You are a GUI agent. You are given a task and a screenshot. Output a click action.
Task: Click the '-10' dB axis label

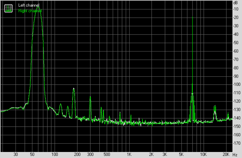coord(236,9)
